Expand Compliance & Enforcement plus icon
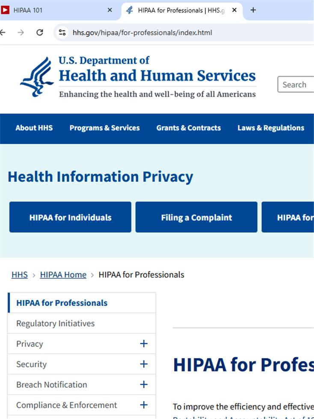 click(144, 404)
